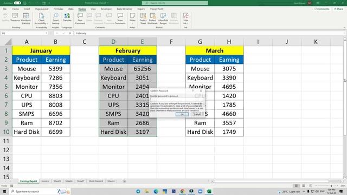Click the Comments button at top right
Image resolution: width=347 pixels, height=195 pixels.
pyautogui.click(x=322, y=9)
